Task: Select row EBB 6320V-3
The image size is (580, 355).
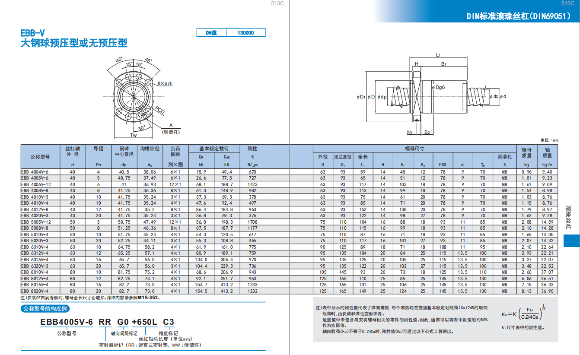Action: 289,266
